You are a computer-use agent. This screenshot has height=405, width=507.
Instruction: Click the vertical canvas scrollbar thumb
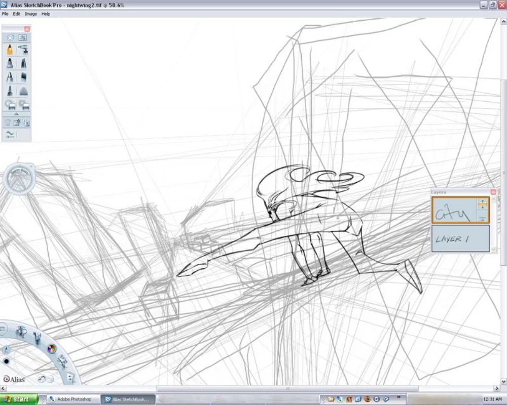503,173
